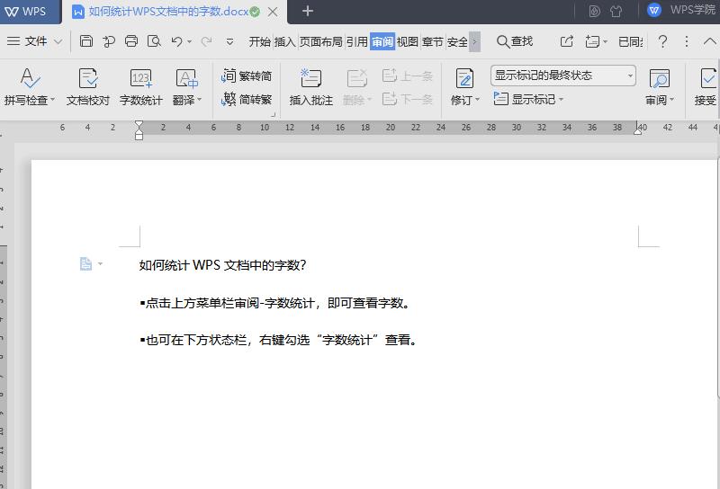Open the help question mark icon
The width and height of the screenshot is (720, 489).
click(x=662, y=41)
